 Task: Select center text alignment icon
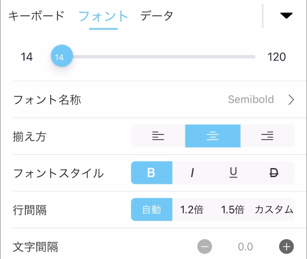[x=213, y=136]
